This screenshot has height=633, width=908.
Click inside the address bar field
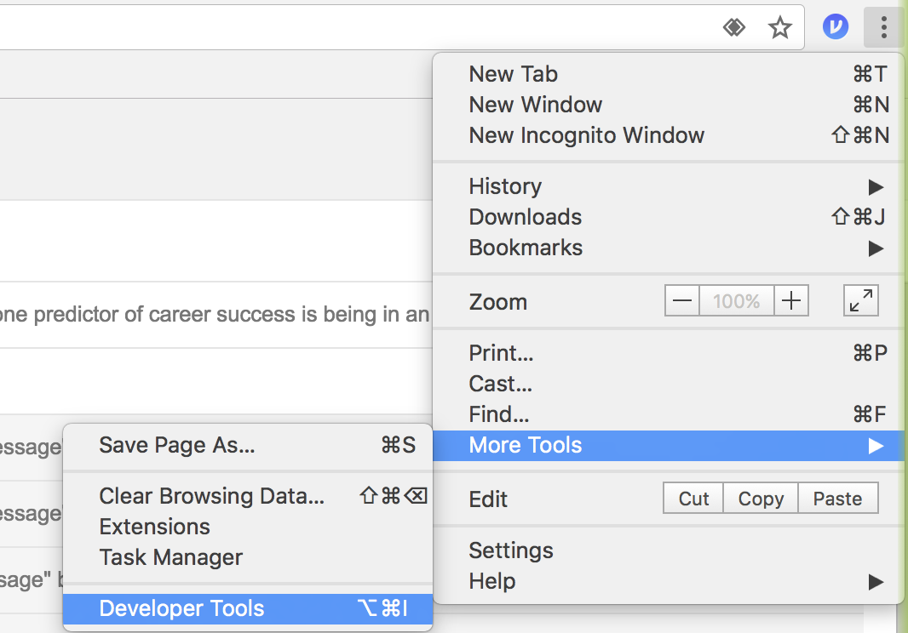(x=341, y=28)
